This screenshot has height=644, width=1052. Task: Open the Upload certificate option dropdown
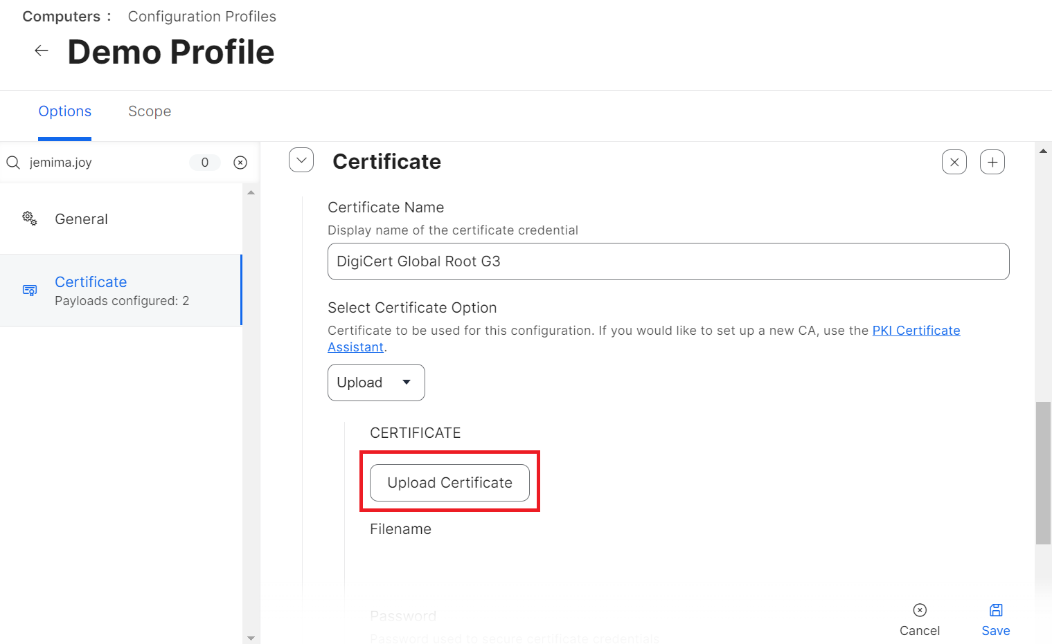coord(376,383)
